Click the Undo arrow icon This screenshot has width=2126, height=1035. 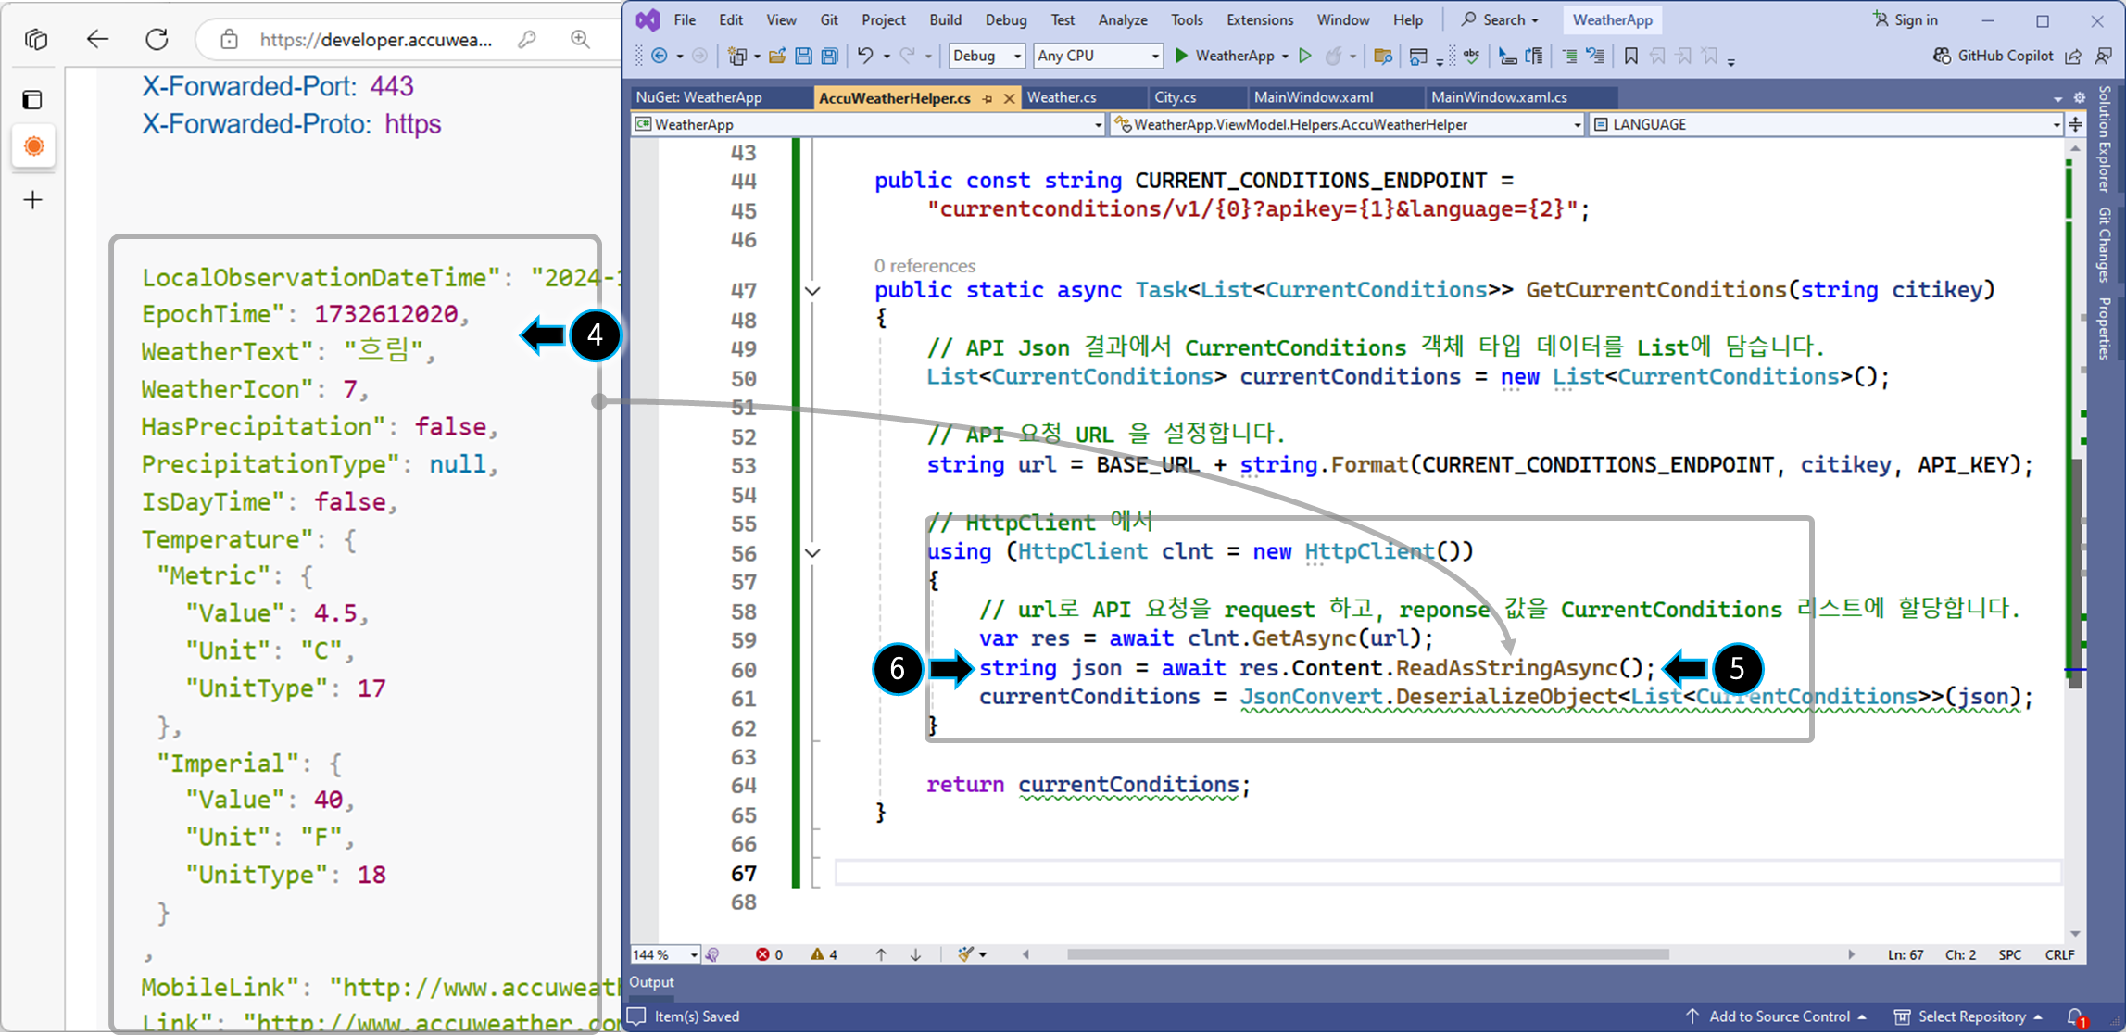click(864, 57)
